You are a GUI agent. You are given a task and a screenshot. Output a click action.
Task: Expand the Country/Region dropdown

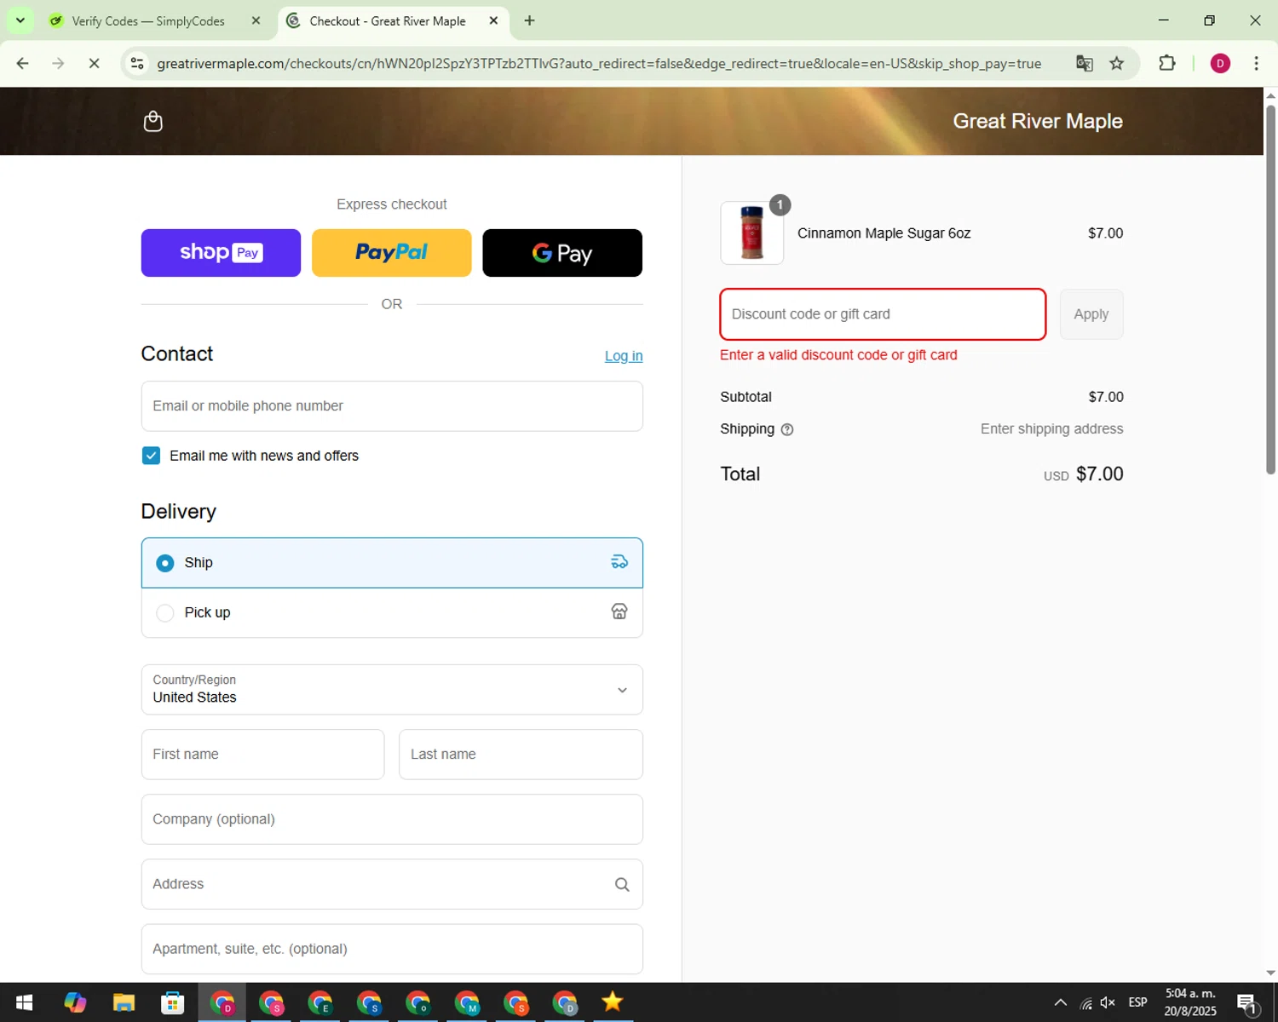[x=392, y=690]
